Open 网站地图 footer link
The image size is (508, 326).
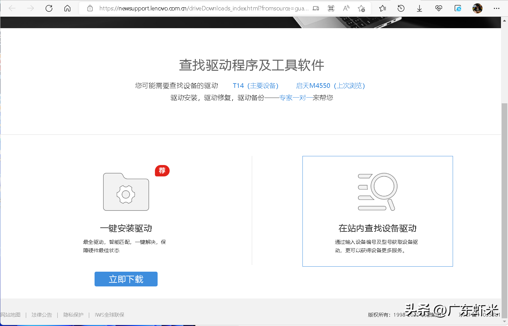(x=10, y=315)
